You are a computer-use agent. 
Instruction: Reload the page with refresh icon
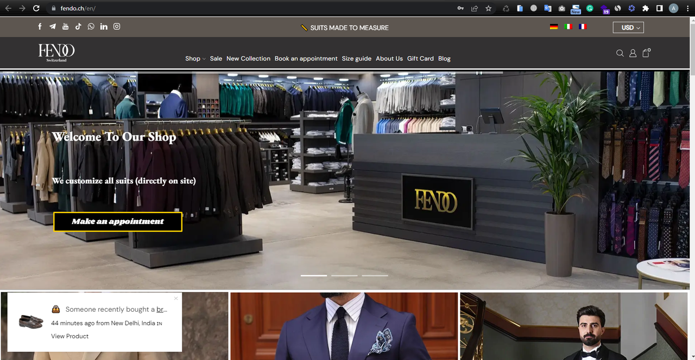36,8
